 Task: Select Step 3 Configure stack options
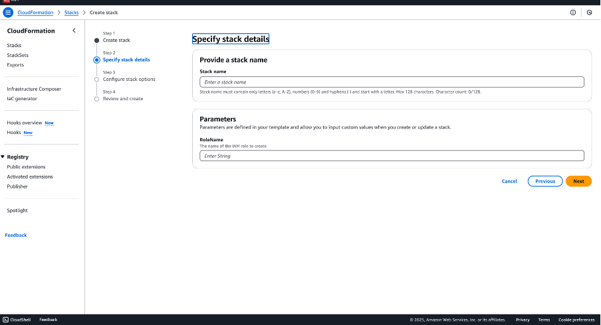click(129, 79)
